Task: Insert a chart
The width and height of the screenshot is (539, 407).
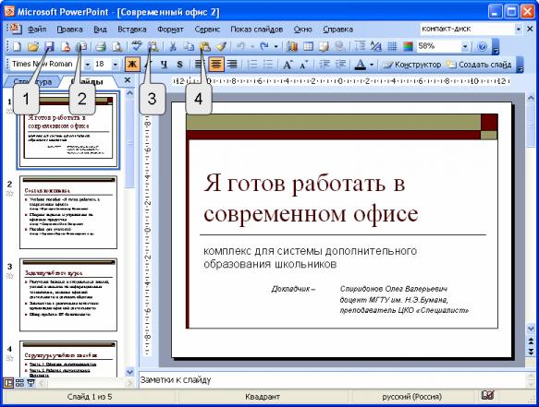Action: pos(292,46)
